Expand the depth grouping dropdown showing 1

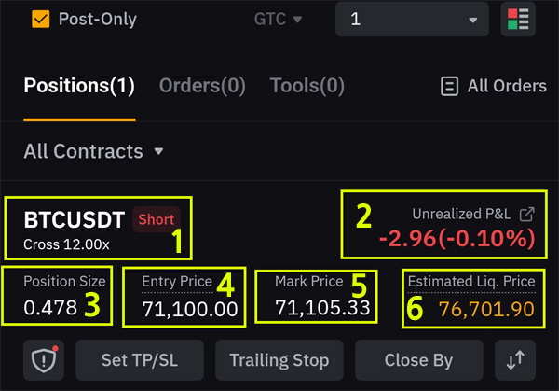(412, 20)
